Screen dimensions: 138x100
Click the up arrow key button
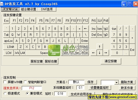pos(100,47)
